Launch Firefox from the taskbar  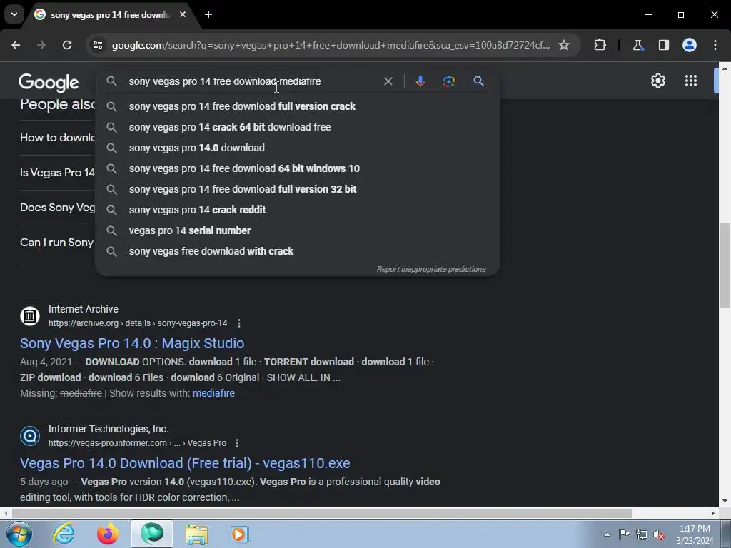(x=108, y=534)
